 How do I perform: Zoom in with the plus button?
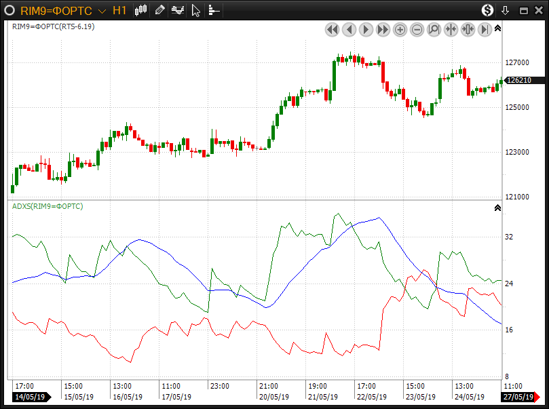(400, 29)
